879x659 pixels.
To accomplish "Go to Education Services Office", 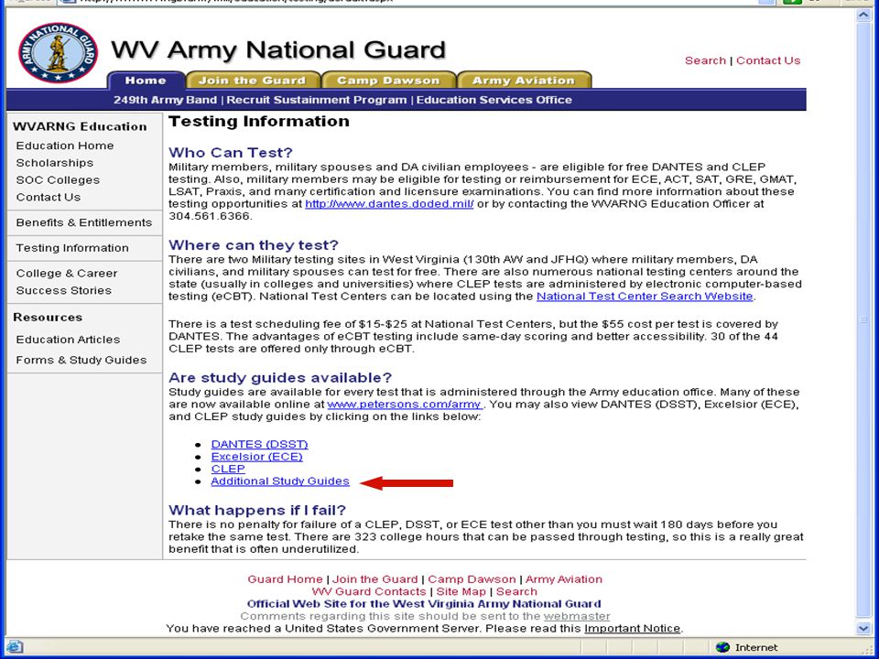I will (494, 100).
